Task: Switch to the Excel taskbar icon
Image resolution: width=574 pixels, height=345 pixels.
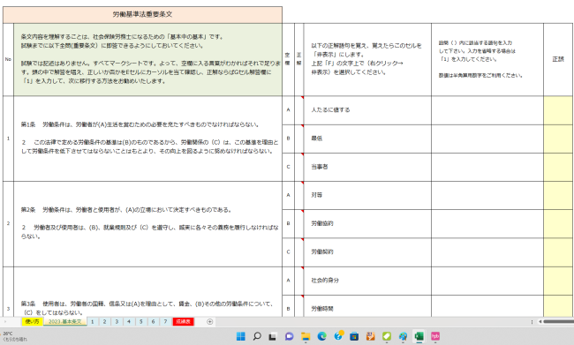Action: 419,336
